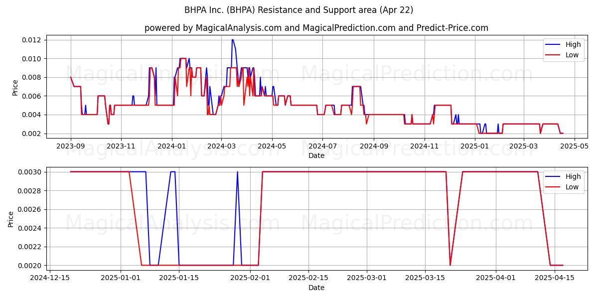Screen dimensions: 598x299
Task: Click the '2025-02-01' label in bottom chart
Action: pyautogui.click(x=250, y=278)
